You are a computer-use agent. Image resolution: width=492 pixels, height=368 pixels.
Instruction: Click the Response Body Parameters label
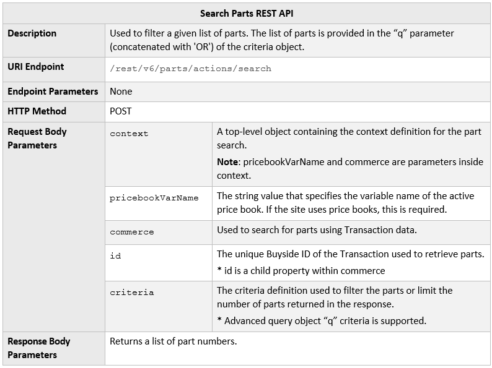(38, 348)
